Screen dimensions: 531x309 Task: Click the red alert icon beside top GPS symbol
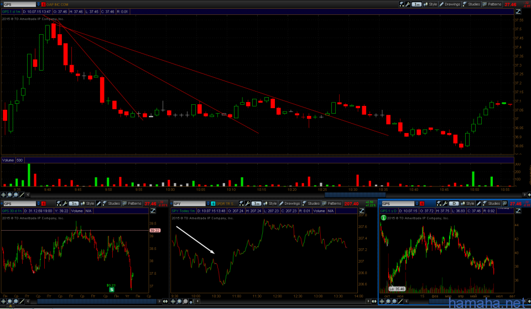click(x=43, y=4)
